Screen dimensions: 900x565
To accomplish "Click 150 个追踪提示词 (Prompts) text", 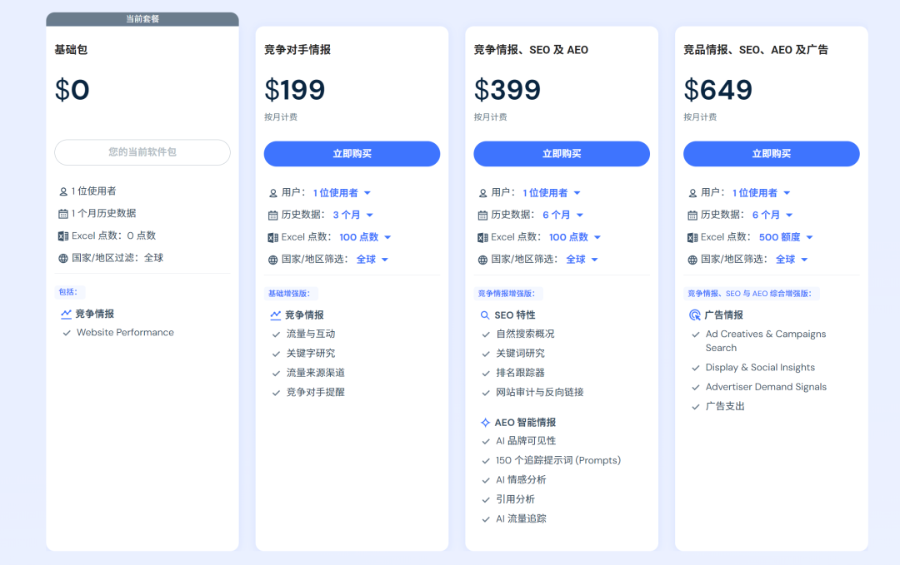I will [558, 461].
